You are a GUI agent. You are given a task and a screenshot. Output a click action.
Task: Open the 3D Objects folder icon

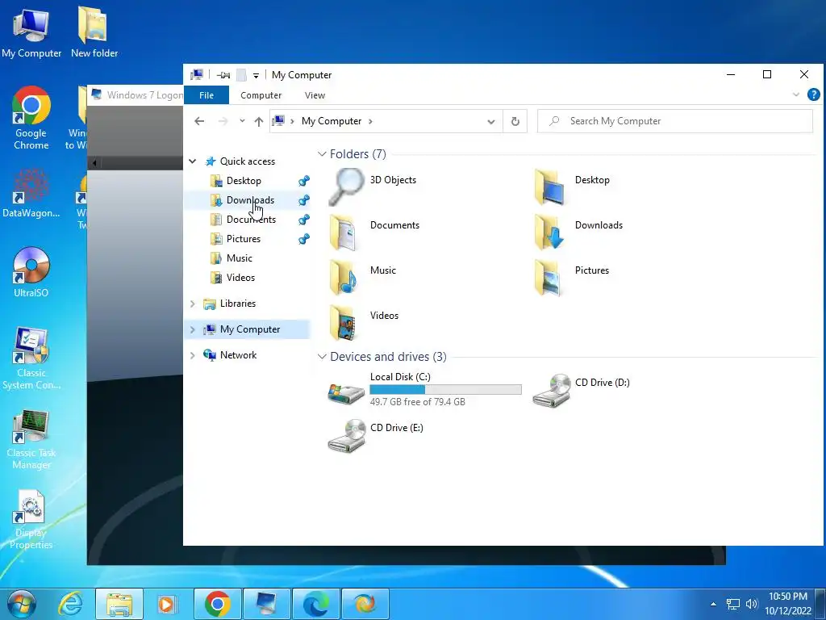coord(346,186)
